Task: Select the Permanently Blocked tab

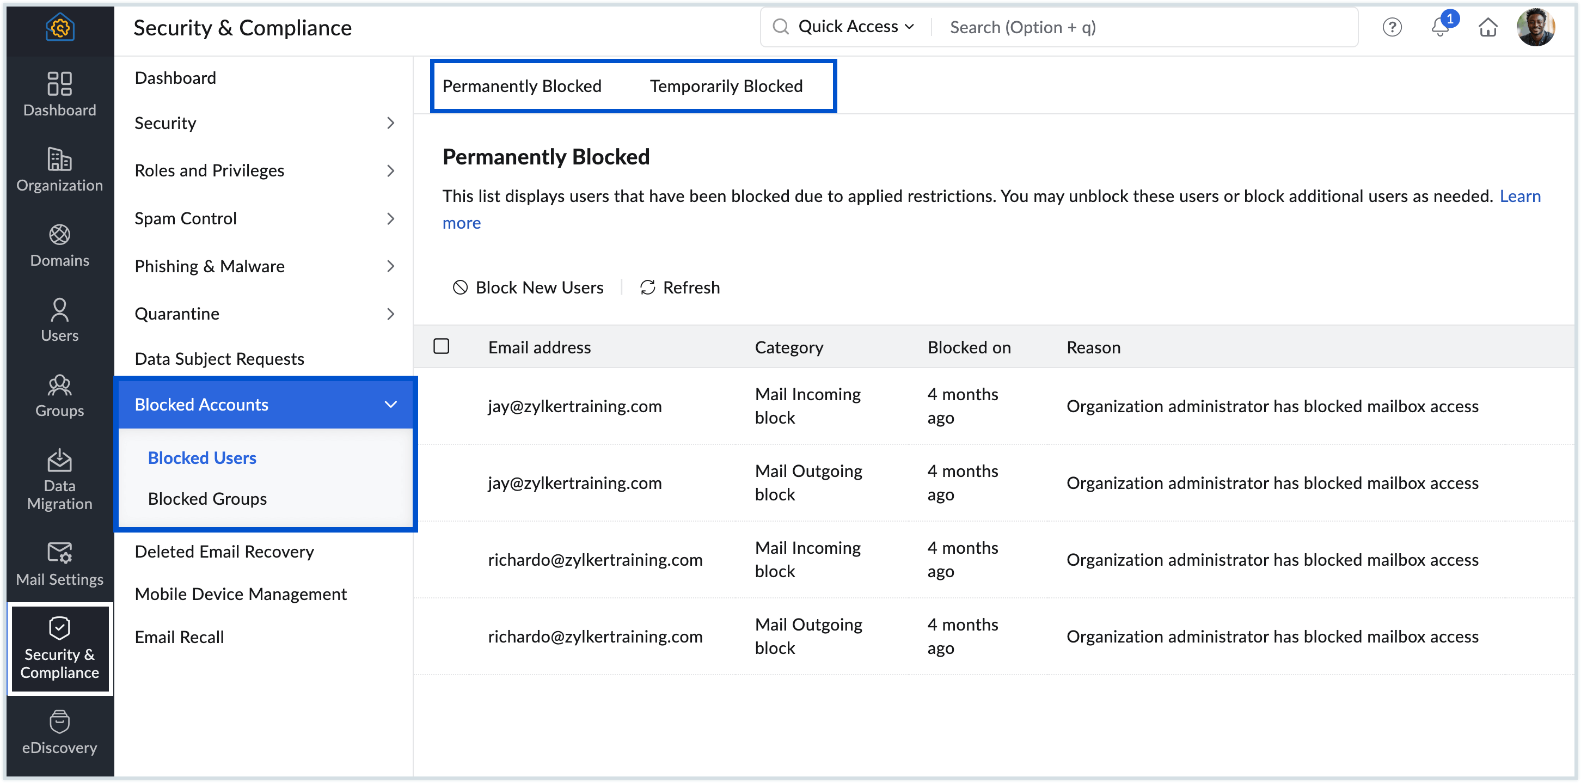Action: point(522,86)
